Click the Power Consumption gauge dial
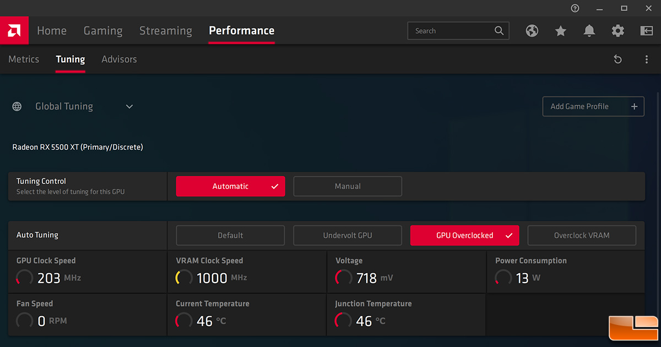The width and height of the screenshot is (661, 347). coord(503,278)
